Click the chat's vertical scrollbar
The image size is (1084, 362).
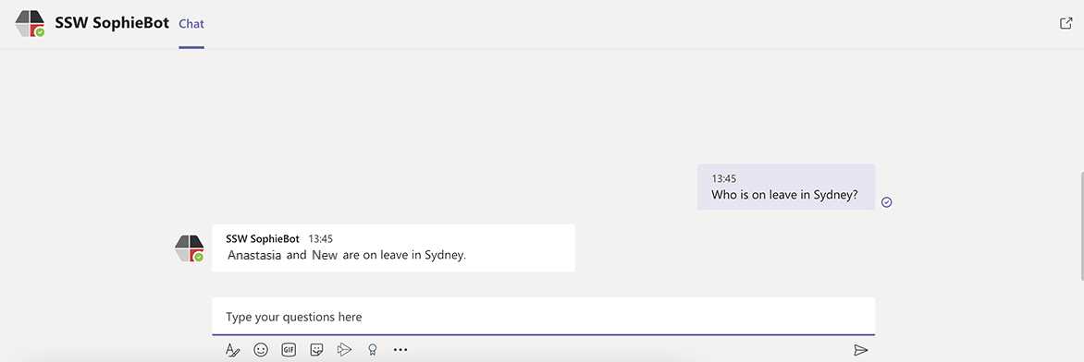pos(1081,224)
